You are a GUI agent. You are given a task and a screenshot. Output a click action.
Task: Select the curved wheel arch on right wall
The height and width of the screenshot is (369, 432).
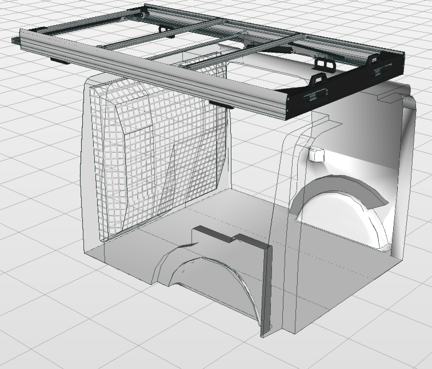click(x=340, y=186)
